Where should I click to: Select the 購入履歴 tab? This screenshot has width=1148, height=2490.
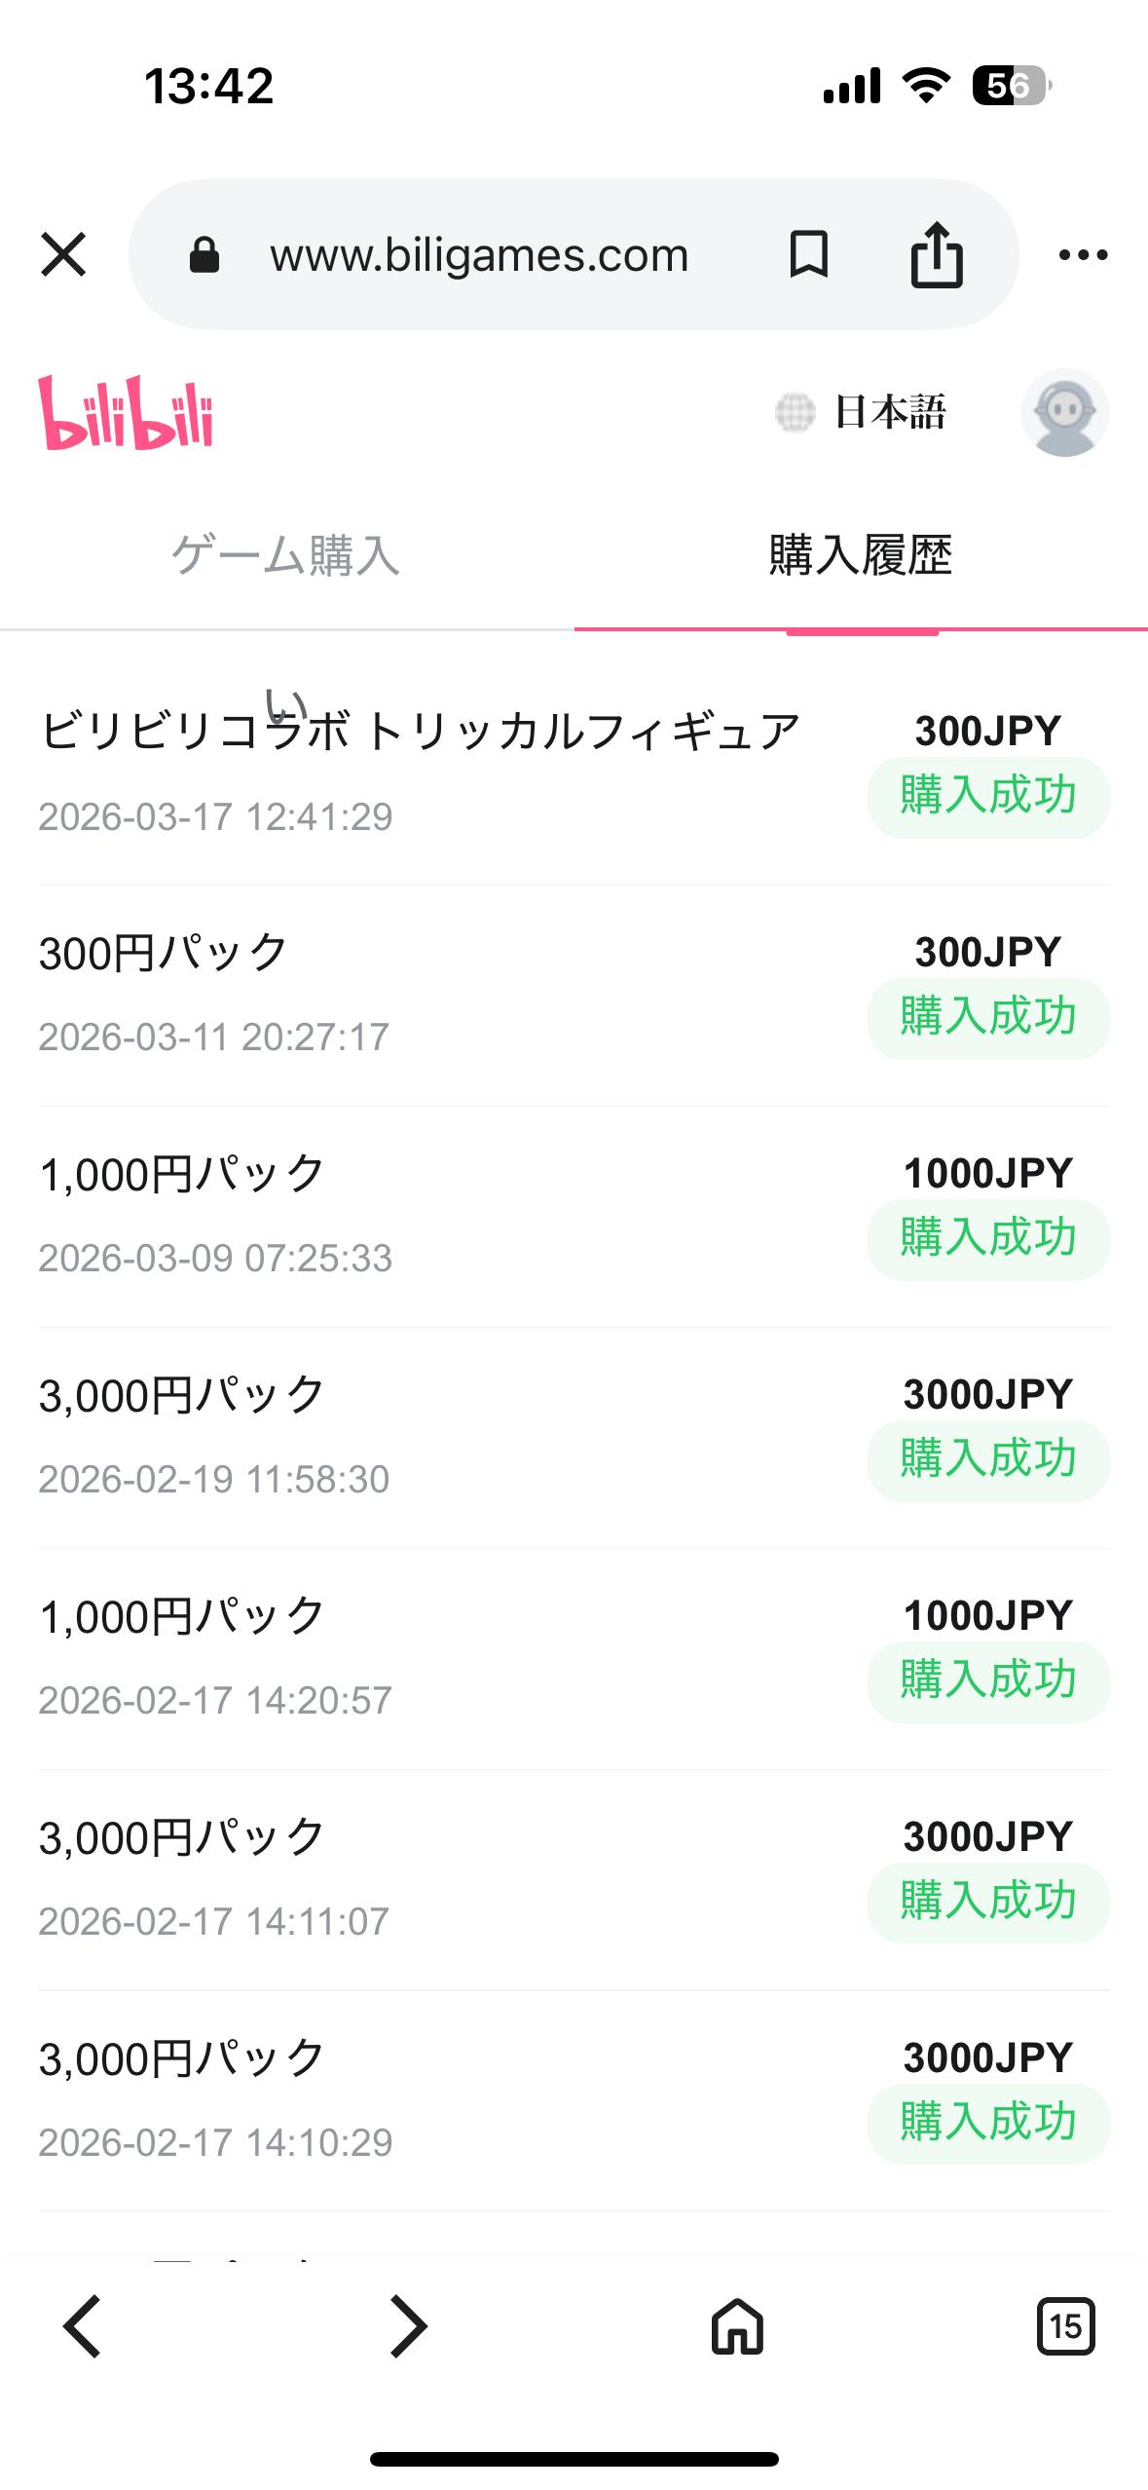pos(860,556)
